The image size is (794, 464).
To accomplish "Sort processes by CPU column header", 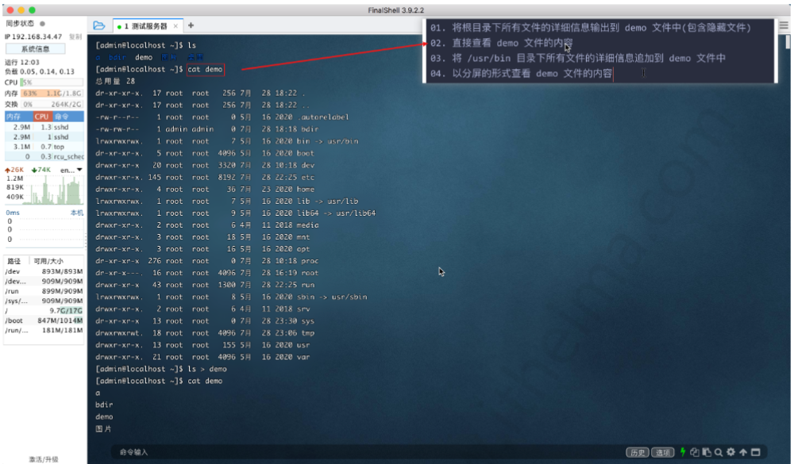I will pos(41,117).
